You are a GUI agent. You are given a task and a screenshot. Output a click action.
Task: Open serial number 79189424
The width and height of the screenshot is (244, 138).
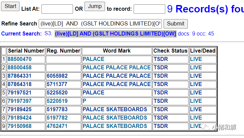pyautogui.click(x=20, y=118)
